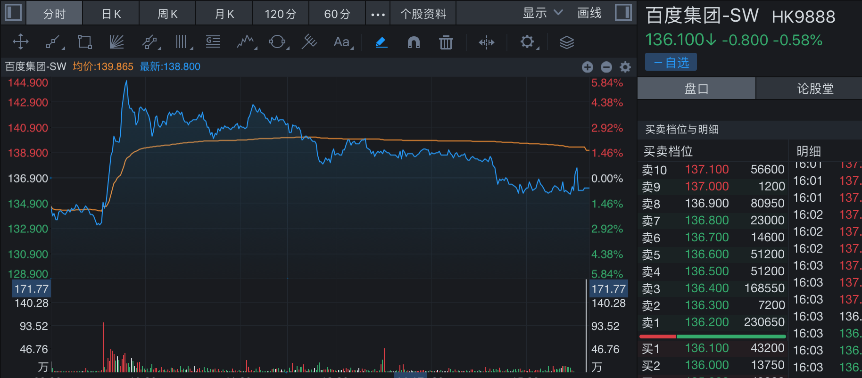The height and width of the screenshot is (378, 862).
Task: Select the trend line drawing tool
Action: click(53, 42)
